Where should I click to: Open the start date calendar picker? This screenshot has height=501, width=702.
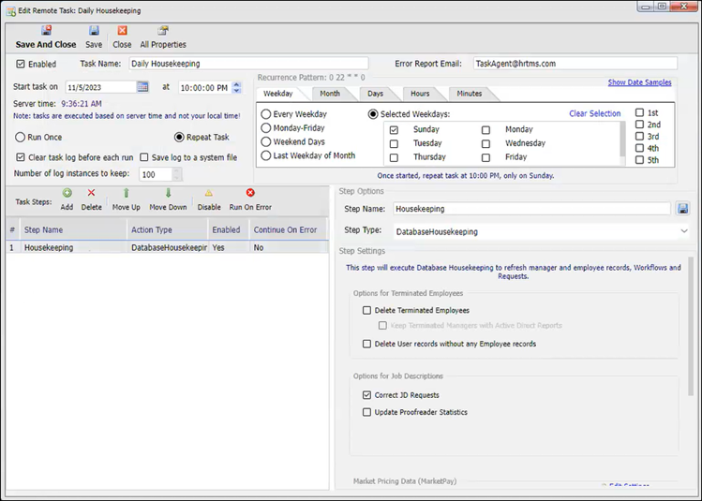click(143, 87)
